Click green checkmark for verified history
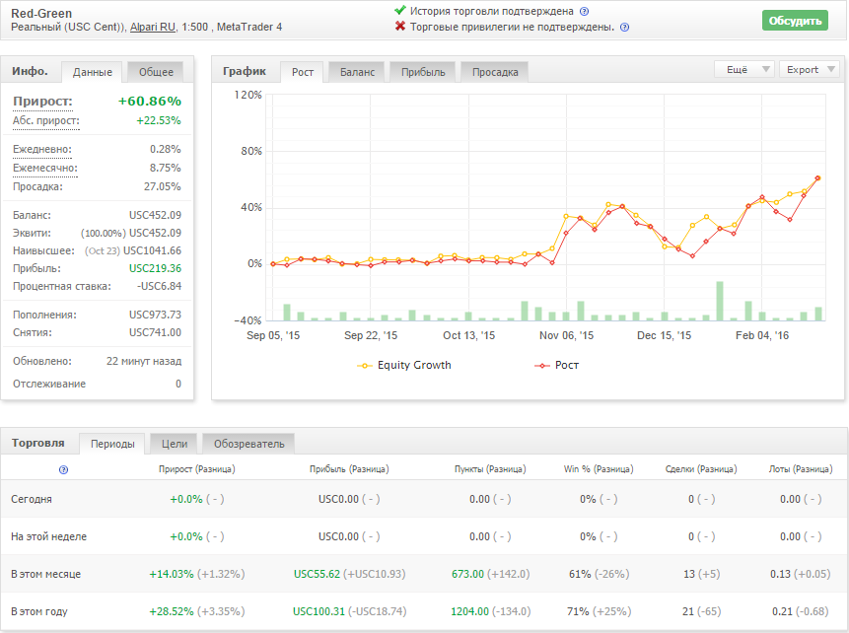Image resolution: width=849 pixels, height=633 pixels. pos(400,10)
